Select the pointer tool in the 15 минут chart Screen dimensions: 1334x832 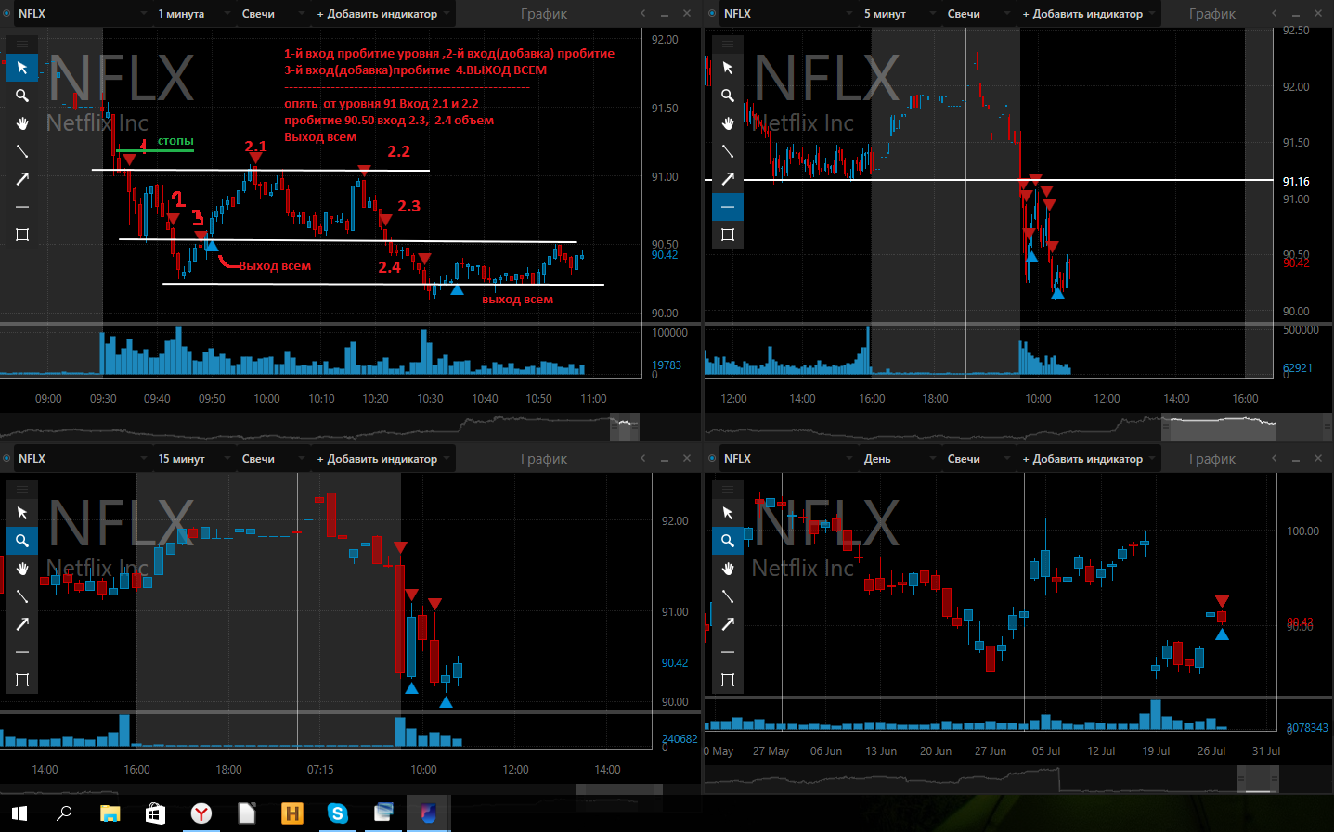[x=22, y=513]
